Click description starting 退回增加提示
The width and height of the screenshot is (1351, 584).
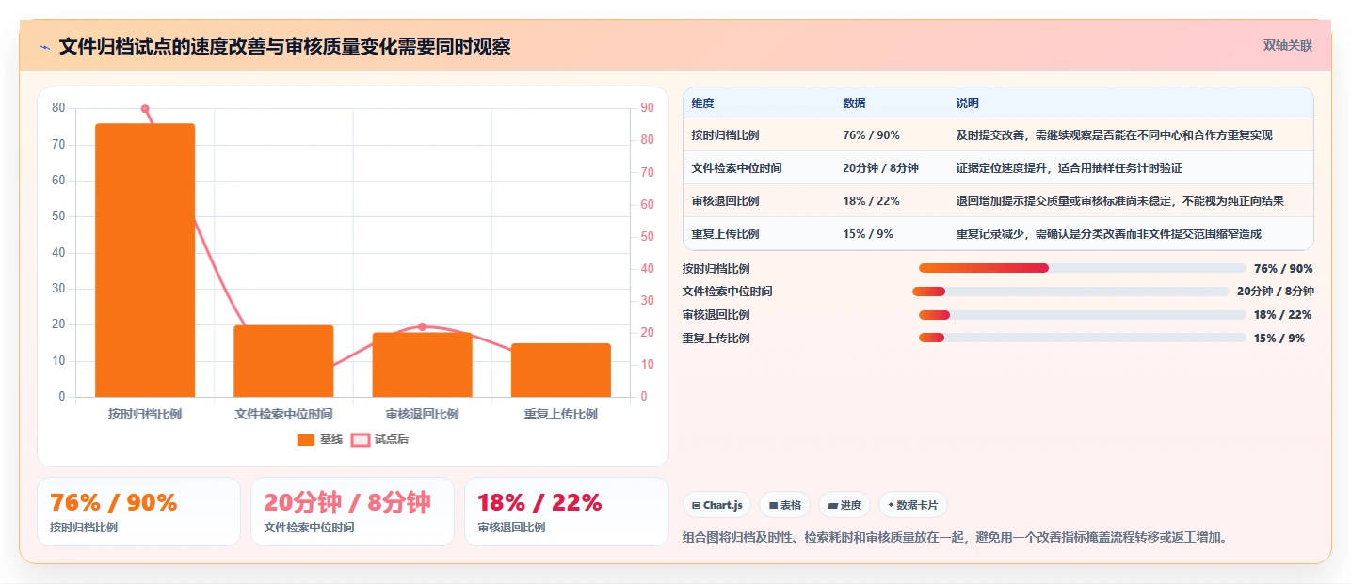click(1119, 201)
